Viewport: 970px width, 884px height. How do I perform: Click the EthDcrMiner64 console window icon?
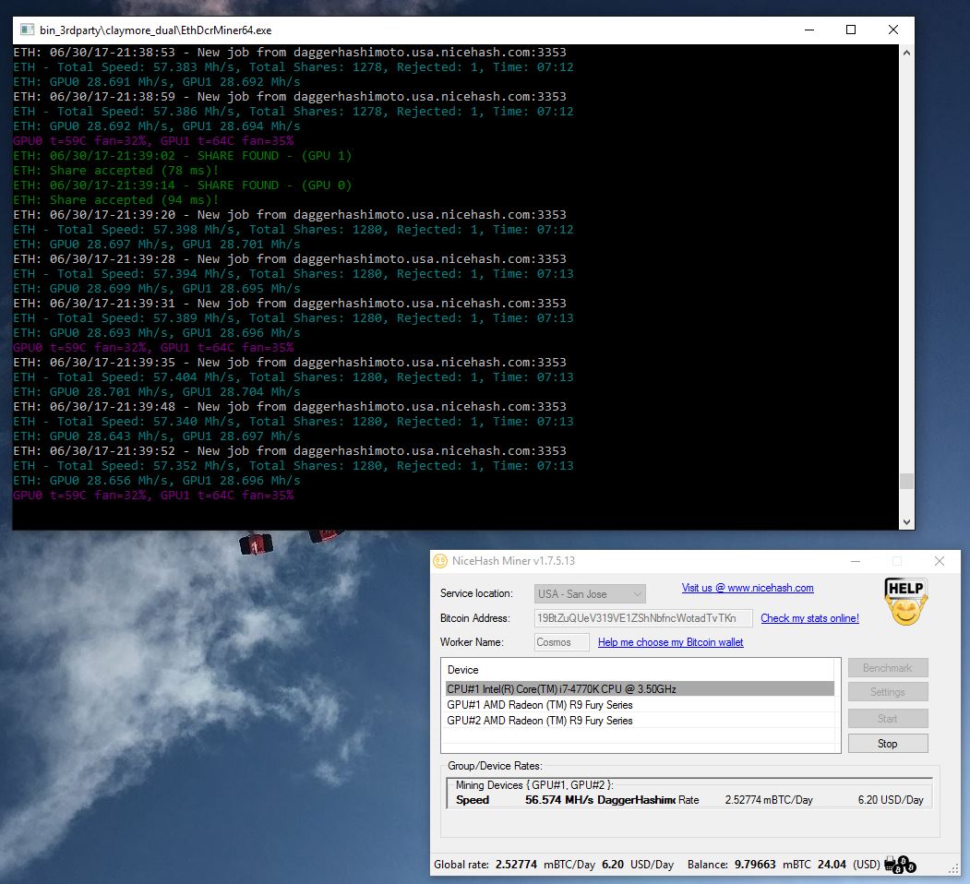[x=26, y=30]
